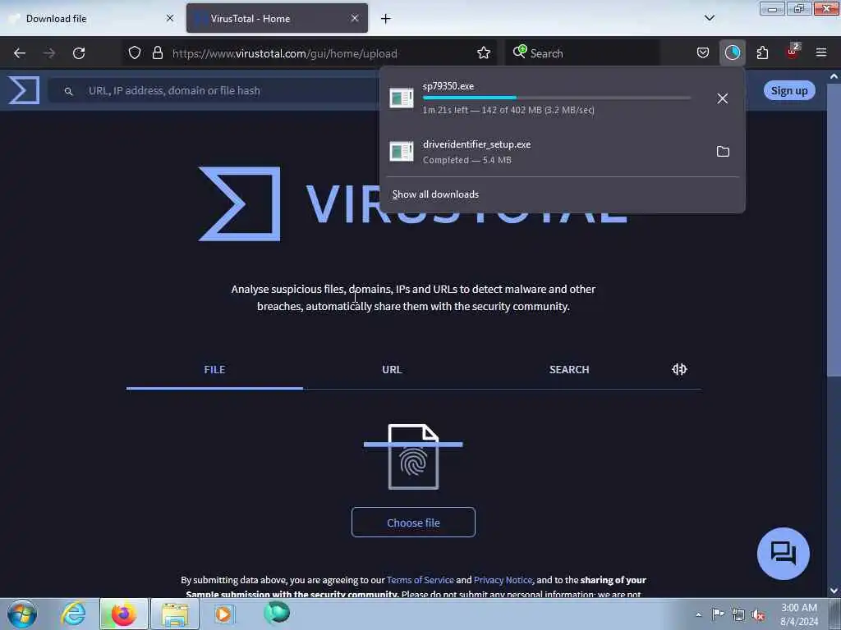841x630 pixels.
Task: Open the shield tracking protection icon
Action: click(135, 52)
